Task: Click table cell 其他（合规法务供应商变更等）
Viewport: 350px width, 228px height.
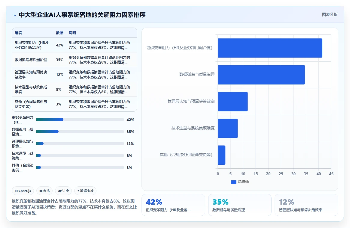Action: [x=32, y=104]
